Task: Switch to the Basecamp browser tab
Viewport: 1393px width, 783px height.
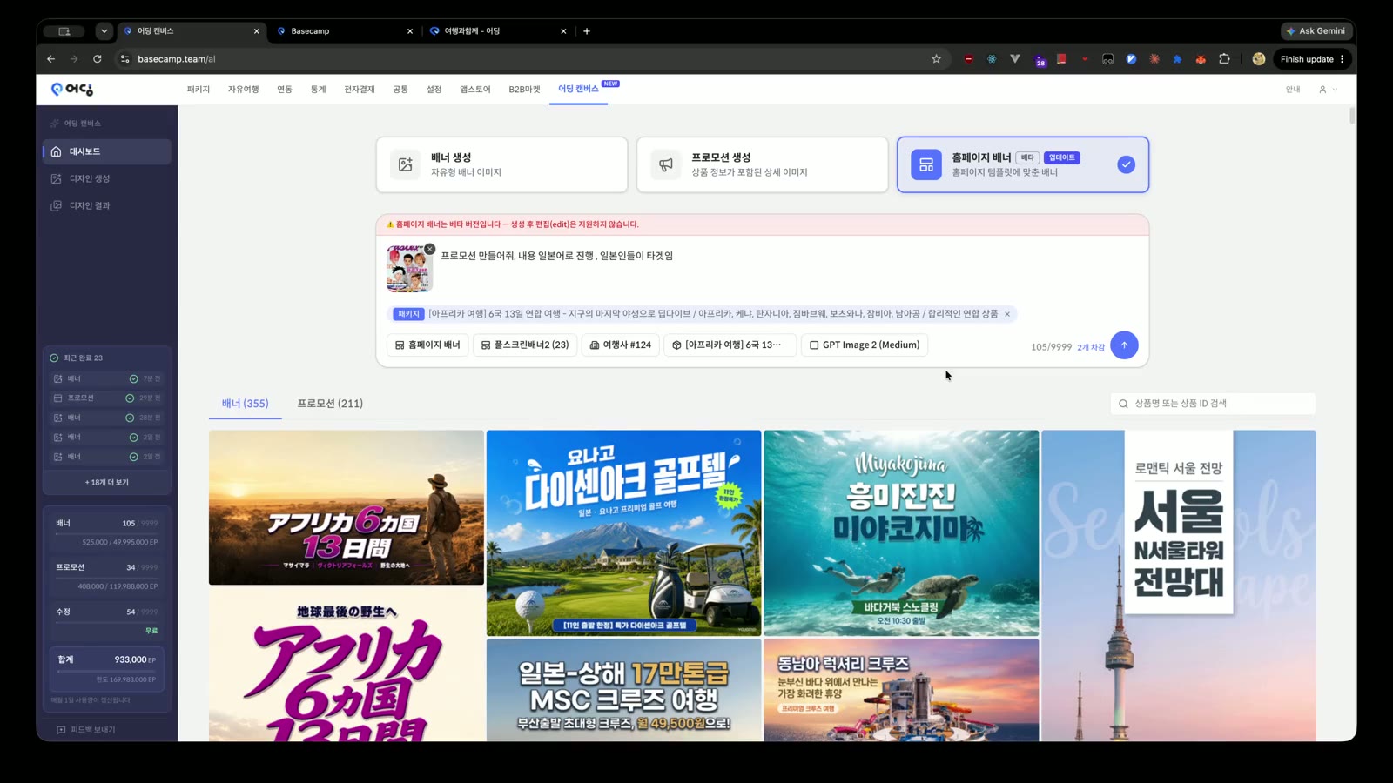Action: click(344, 31)
